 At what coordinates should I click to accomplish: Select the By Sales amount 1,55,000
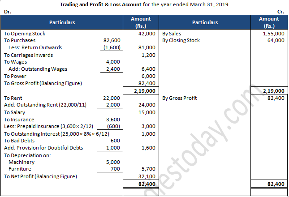[273, 34]
